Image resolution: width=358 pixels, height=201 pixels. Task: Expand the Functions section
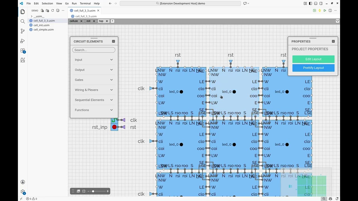point(94,110)
